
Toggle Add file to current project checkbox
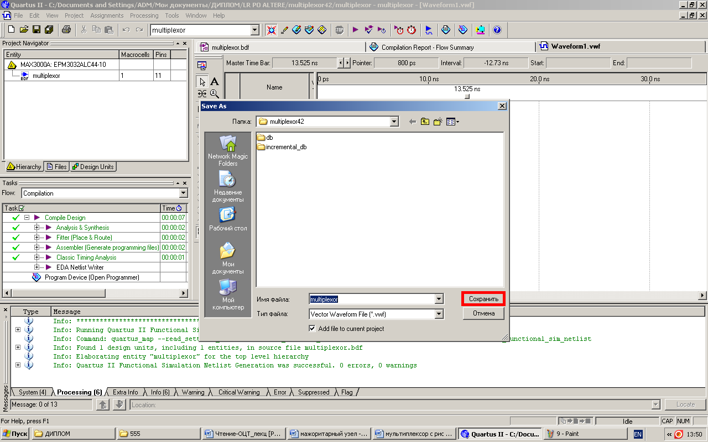313,329
